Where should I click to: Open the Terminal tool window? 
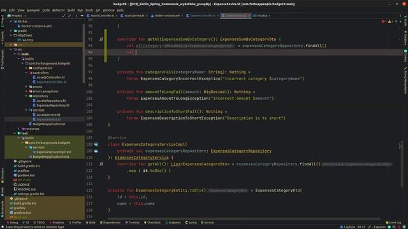tap(132, 223)
